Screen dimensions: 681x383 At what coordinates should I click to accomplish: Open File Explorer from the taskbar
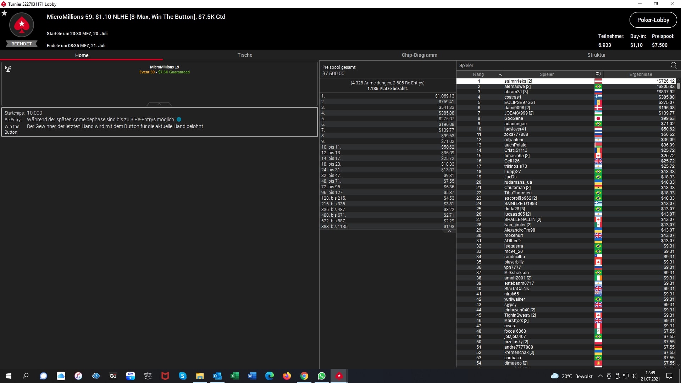coord(200,376)
